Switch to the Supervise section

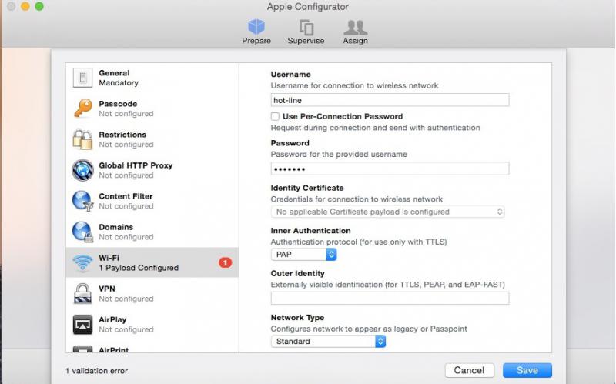306,32
